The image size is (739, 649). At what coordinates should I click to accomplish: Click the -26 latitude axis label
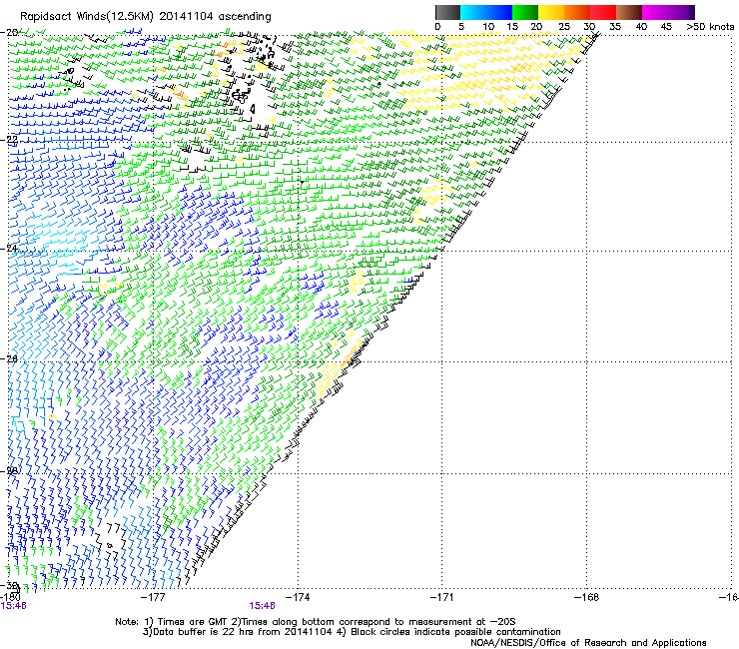click(9, 358)
